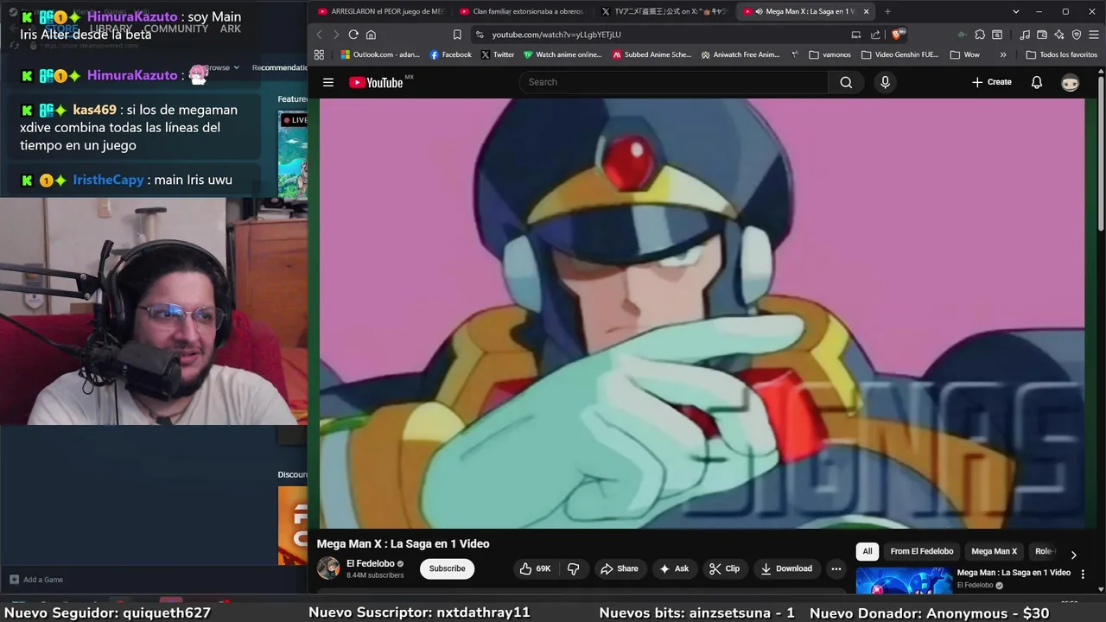The height and width of the screenshot is (622, 1106).
Task: Switch to the TVアニメ on X tab
Action: 664,11
